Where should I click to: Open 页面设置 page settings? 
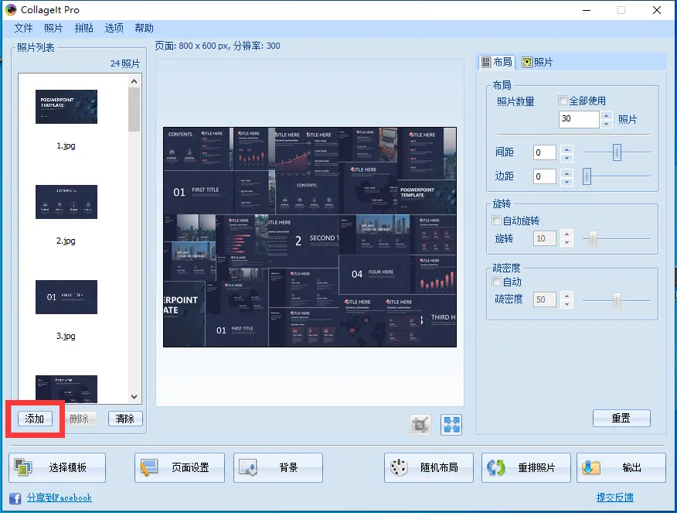(179, 467)
